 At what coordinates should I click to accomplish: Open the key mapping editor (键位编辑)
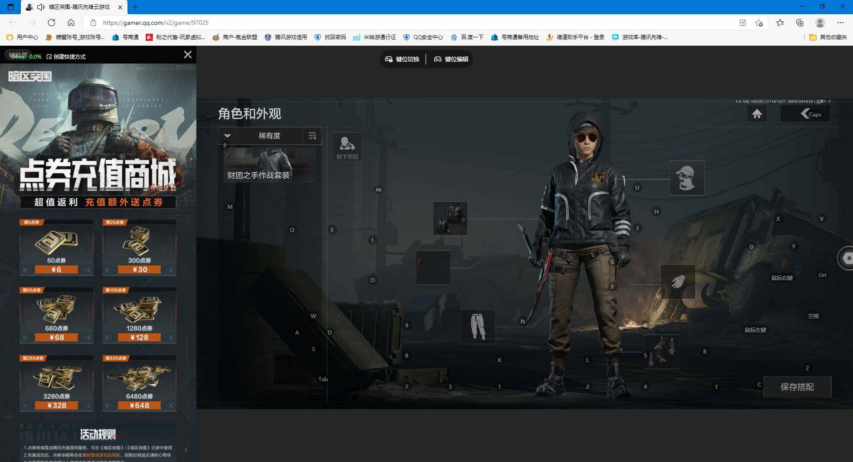pos(451,59)
